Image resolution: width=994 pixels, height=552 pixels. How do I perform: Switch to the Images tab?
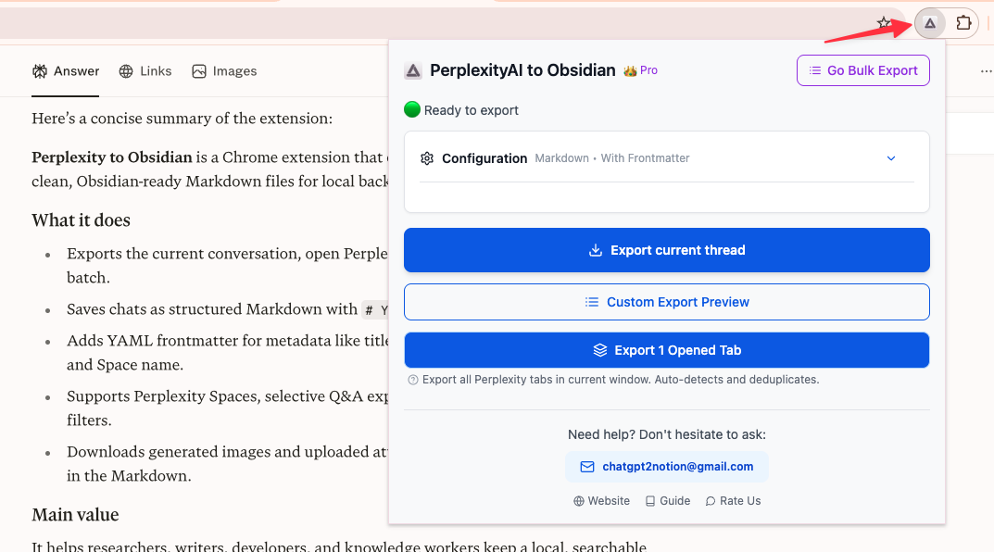click(224, 71)
